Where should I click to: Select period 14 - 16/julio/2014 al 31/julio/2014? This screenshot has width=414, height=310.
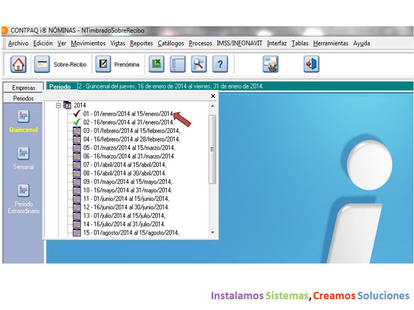pyautogui.click(x=124, y=224)
